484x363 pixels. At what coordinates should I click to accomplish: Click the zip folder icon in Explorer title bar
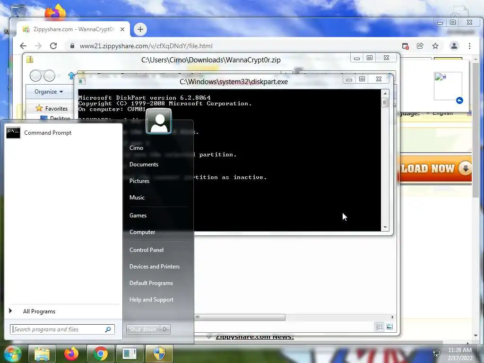[x=30, y=59]
